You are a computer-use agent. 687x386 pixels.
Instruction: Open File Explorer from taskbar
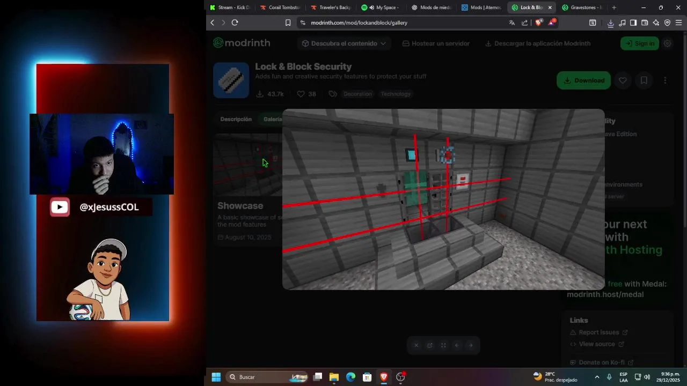334,377
